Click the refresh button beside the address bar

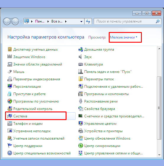[88, 21]
